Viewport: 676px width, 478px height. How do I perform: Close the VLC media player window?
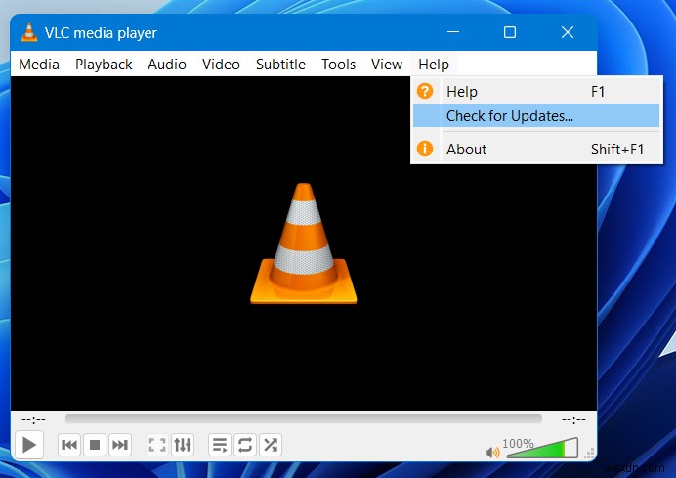(568, 32)
